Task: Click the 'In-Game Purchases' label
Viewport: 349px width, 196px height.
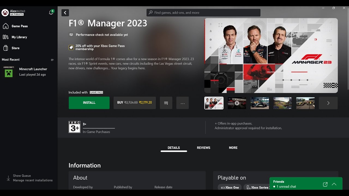Action: click(97, 132)
